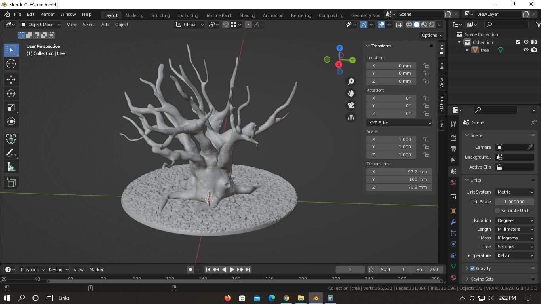Viewport: 541px width, 304px height.
Task: Open the Object Data mesh properties tab
Action: [x=453, y=266]
